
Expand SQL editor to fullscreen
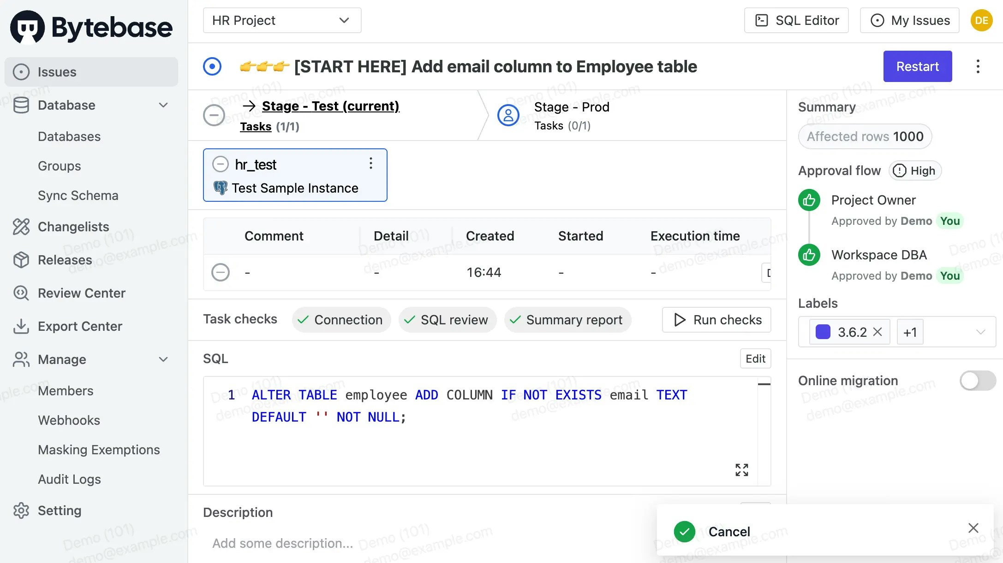pyautogui.click(x=741, y=469)
